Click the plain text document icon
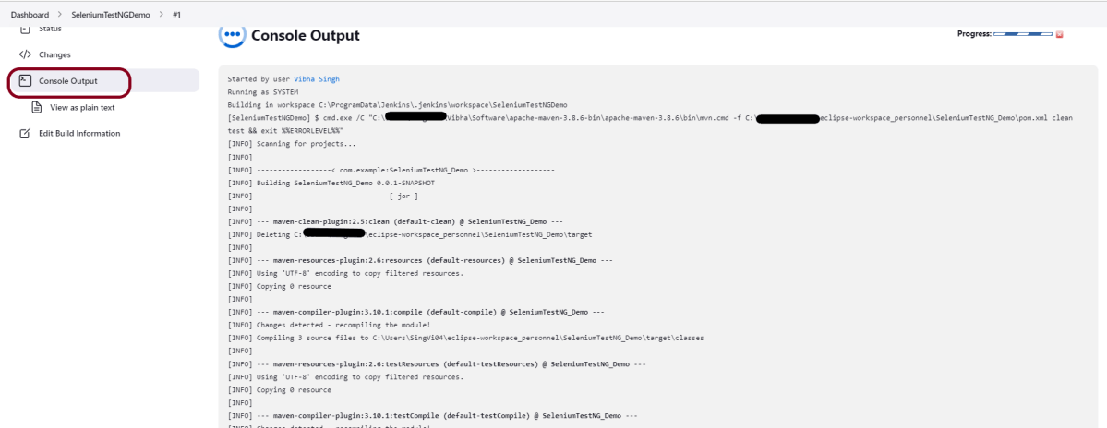This screenshot has height=428, width=1107. (x=37, y=107)
